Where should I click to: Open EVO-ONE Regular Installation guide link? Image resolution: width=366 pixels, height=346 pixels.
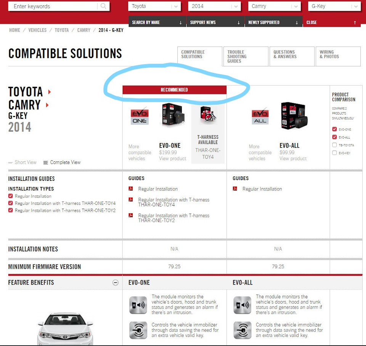158,189
